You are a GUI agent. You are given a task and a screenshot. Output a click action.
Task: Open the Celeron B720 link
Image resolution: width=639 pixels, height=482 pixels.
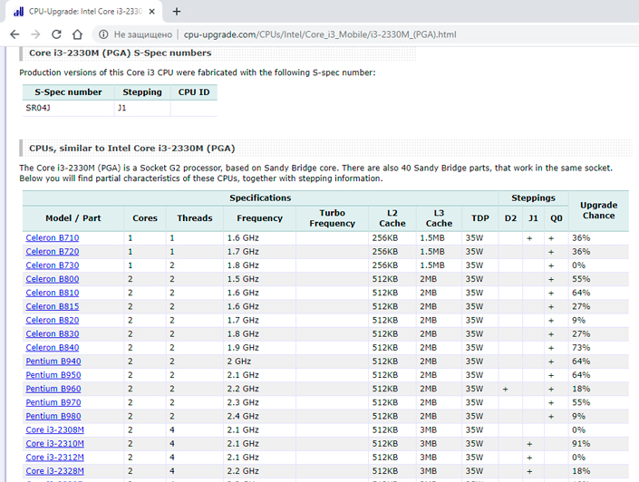click(x=53, y=252)
